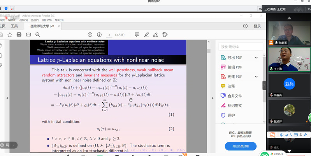Expand the 创建 PDF options
This screenshot has height=156, width=311.
click(x=256, y=77)
